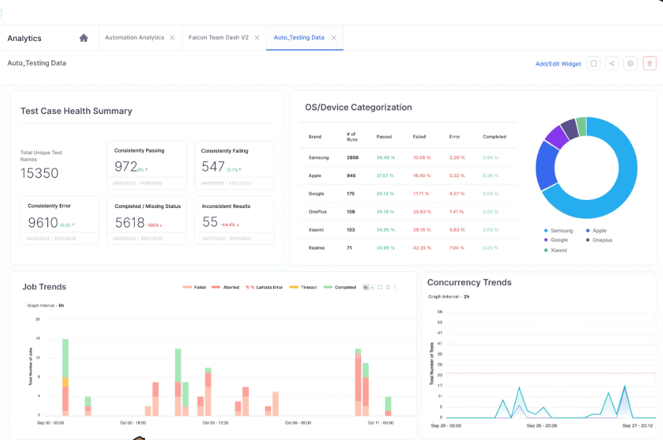Open the dashboard settings gear
The height and width of the screenshot is (440, 663).
pos(630,63)
